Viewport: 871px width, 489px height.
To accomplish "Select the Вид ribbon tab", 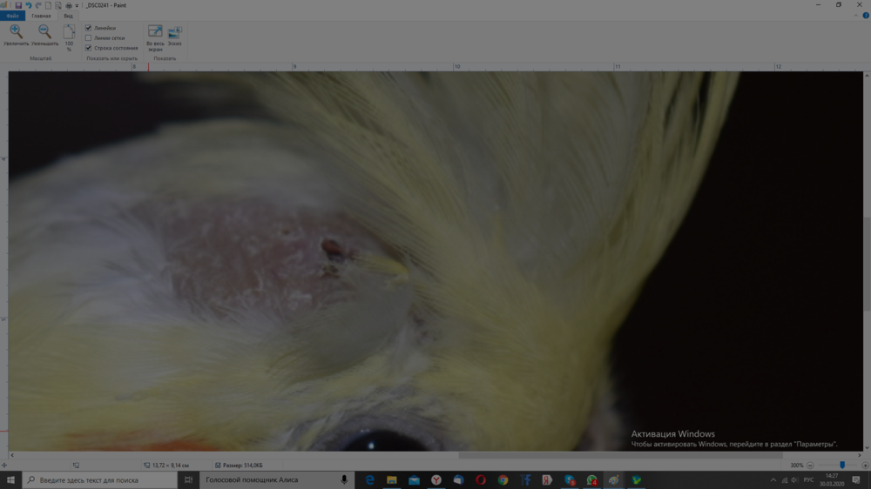I will (68, 16).
